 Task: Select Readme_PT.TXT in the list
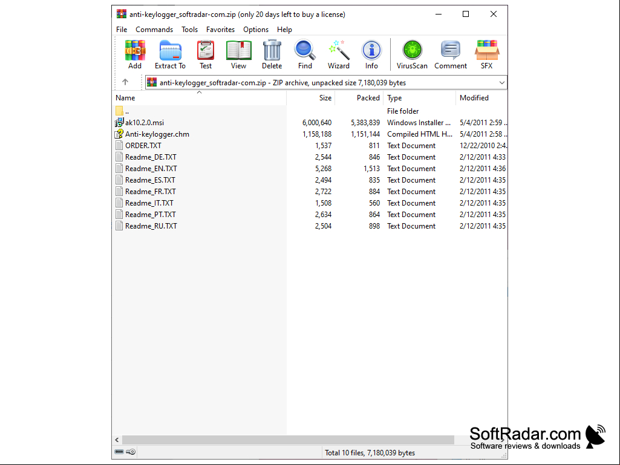(151, 214)
